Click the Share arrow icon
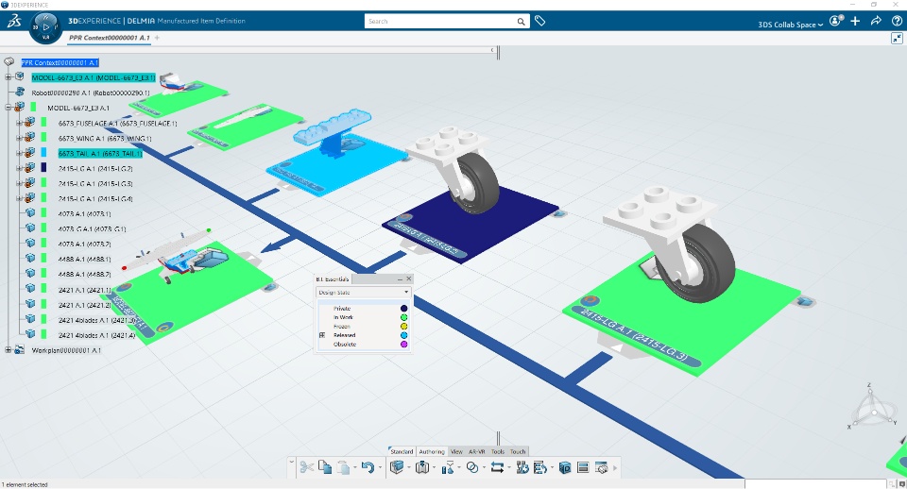The image size is (907, 489). pos(876,21)
